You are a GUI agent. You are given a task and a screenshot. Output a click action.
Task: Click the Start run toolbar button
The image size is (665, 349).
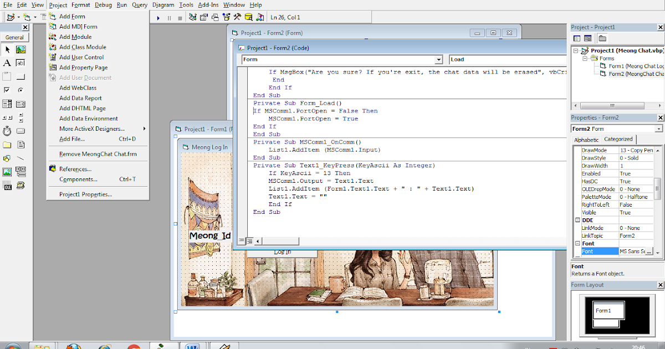tap(158, 18)
